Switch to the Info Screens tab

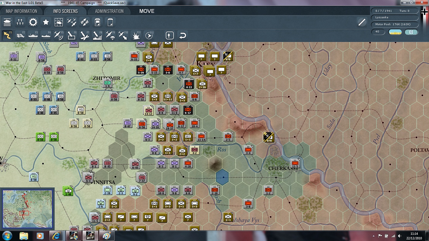65,11
